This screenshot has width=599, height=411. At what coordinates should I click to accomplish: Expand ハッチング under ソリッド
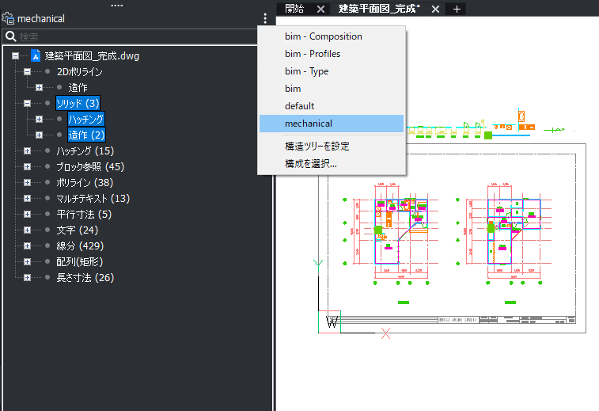[39, 120]
